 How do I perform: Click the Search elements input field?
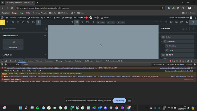[23, 29]
